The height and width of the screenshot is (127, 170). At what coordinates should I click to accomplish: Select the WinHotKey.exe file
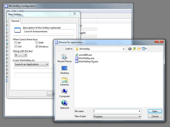[87, 58]
